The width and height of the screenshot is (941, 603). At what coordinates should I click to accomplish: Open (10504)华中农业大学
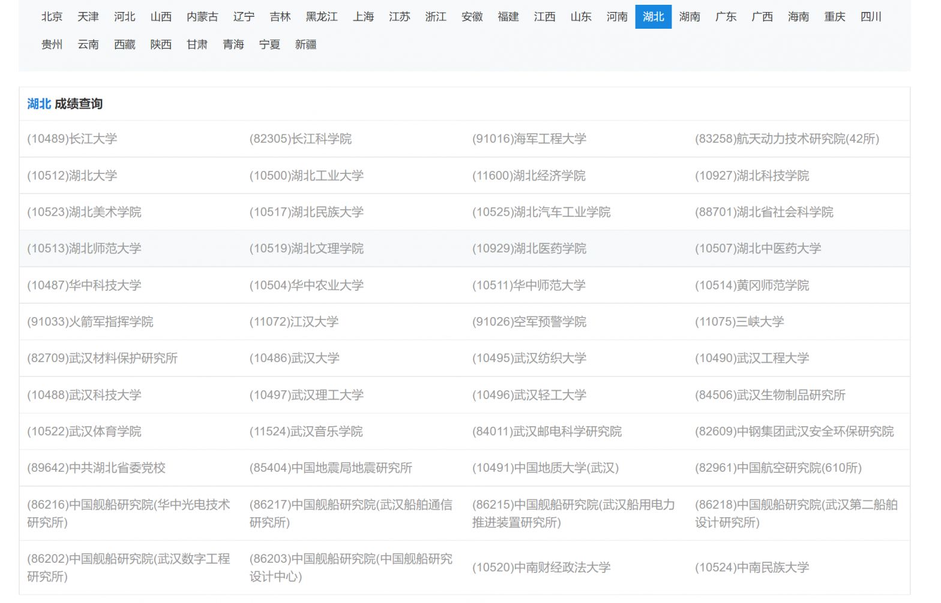307,285
